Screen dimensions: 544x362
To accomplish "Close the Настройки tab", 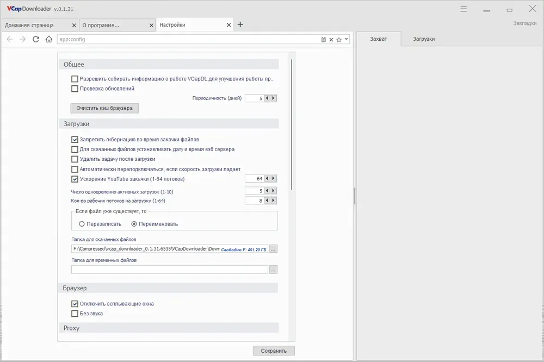I will click(228, 25).
